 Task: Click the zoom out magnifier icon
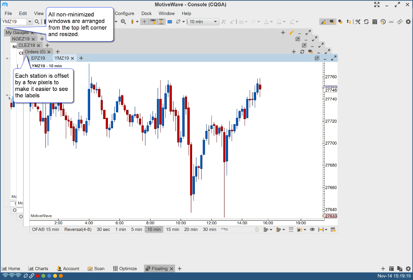(123, 22)
